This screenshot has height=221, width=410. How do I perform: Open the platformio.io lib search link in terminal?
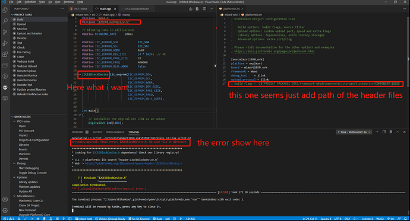134,164
